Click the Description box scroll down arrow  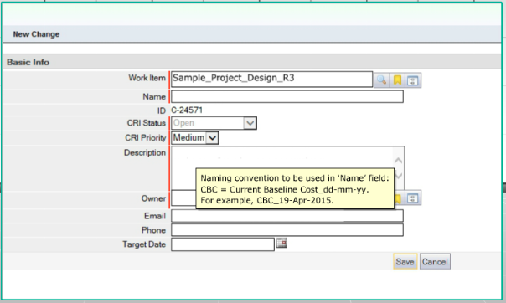tap(398, 176)
